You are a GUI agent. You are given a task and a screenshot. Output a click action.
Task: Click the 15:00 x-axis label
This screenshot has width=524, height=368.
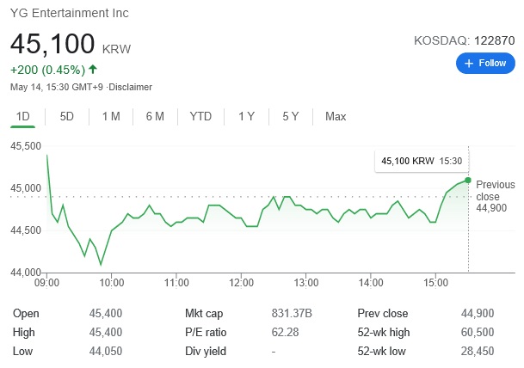435,283
